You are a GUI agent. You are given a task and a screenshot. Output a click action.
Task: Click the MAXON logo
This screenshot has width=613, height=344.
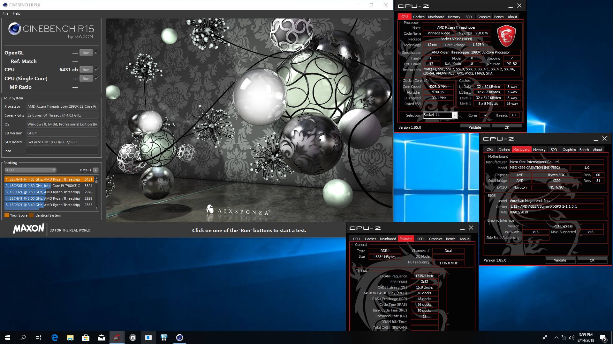tap(28, 229)
